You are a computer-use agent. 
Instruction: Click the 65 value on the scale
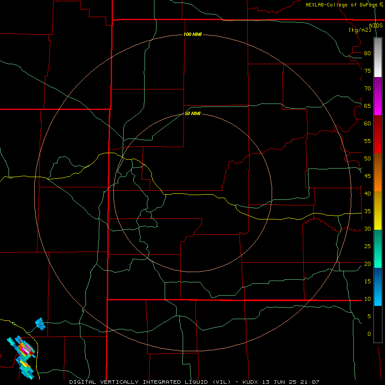pyautogui.click(x=367, y=106)
